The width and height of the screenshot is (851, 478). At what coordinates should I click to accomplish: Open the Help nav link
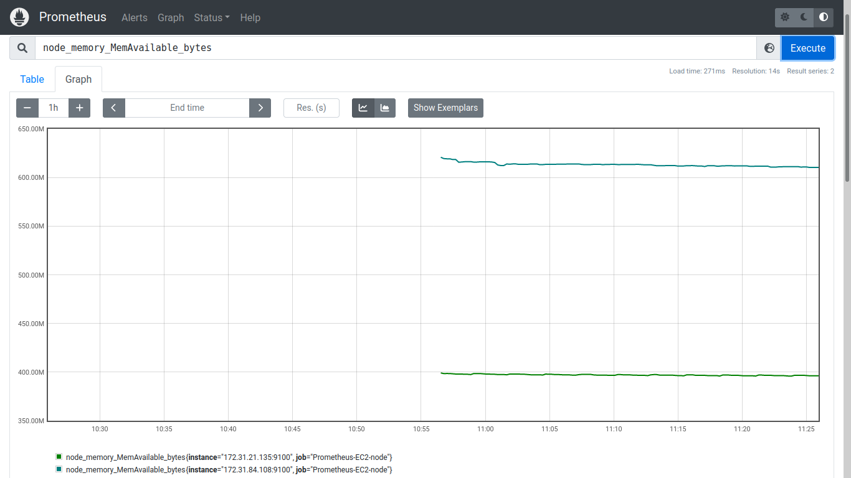(x=250, y=17)
